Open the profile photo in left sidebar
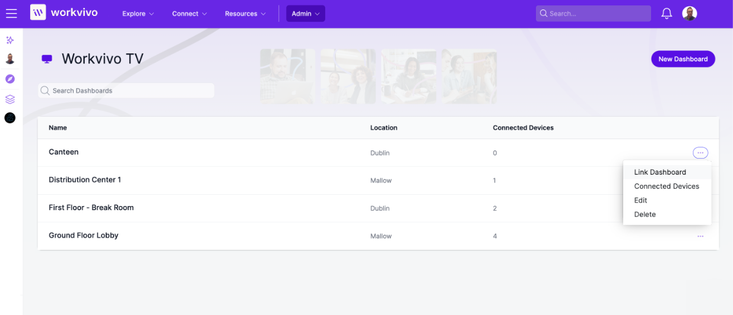Screen dimensions: 733x315 click(10, 59)
